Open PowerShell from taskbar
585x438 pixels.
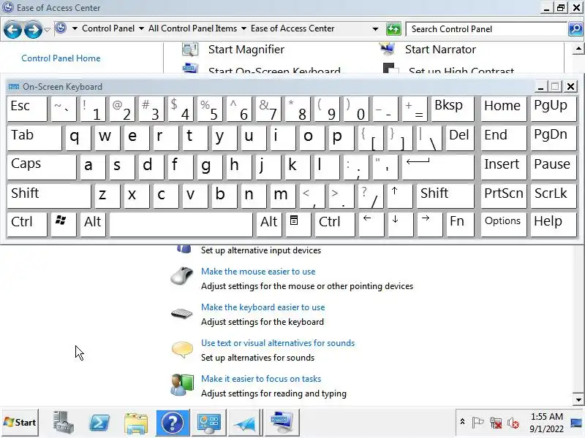coord(99,423)
